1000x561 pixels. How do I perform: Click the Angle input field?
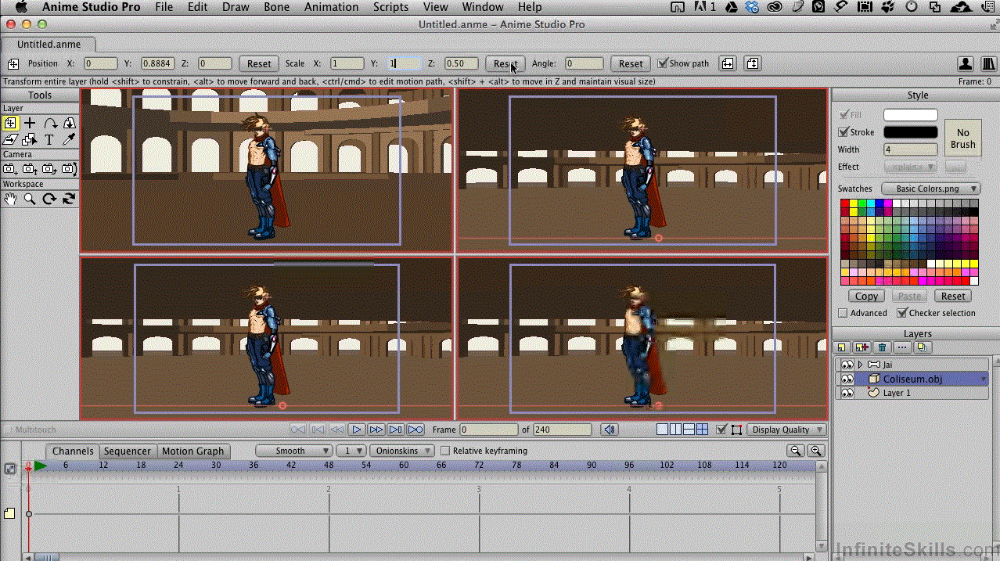pyautogui.click(x=584, y=63)
